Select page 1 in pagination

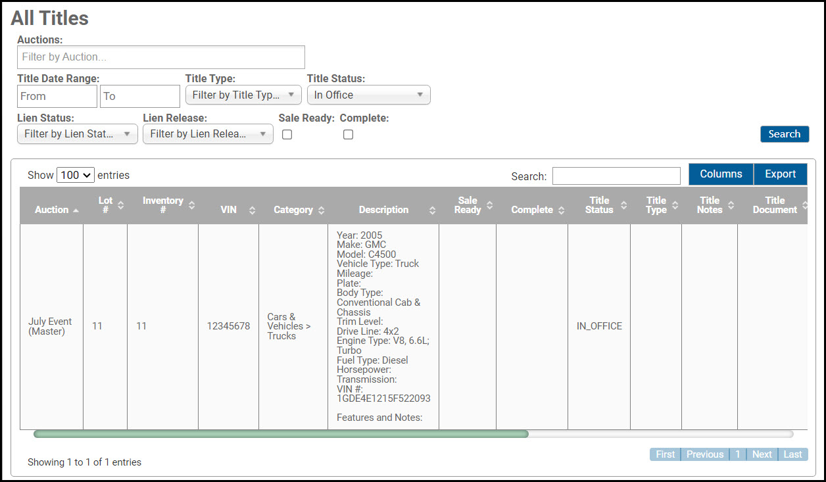pyautogui.click(x=738, y=454)
